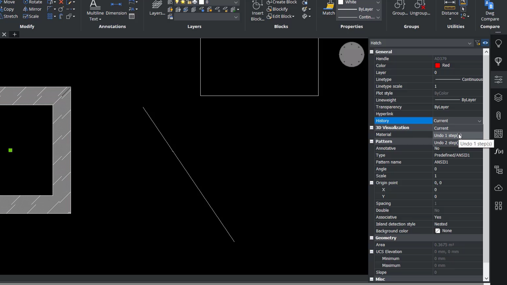Toggle layer lock in the Layers panel
The height and width of the screenshot is (285, 507).
tap(218, 9)
